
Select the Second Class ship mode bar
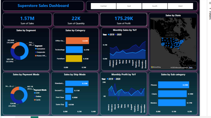point(69,90)
